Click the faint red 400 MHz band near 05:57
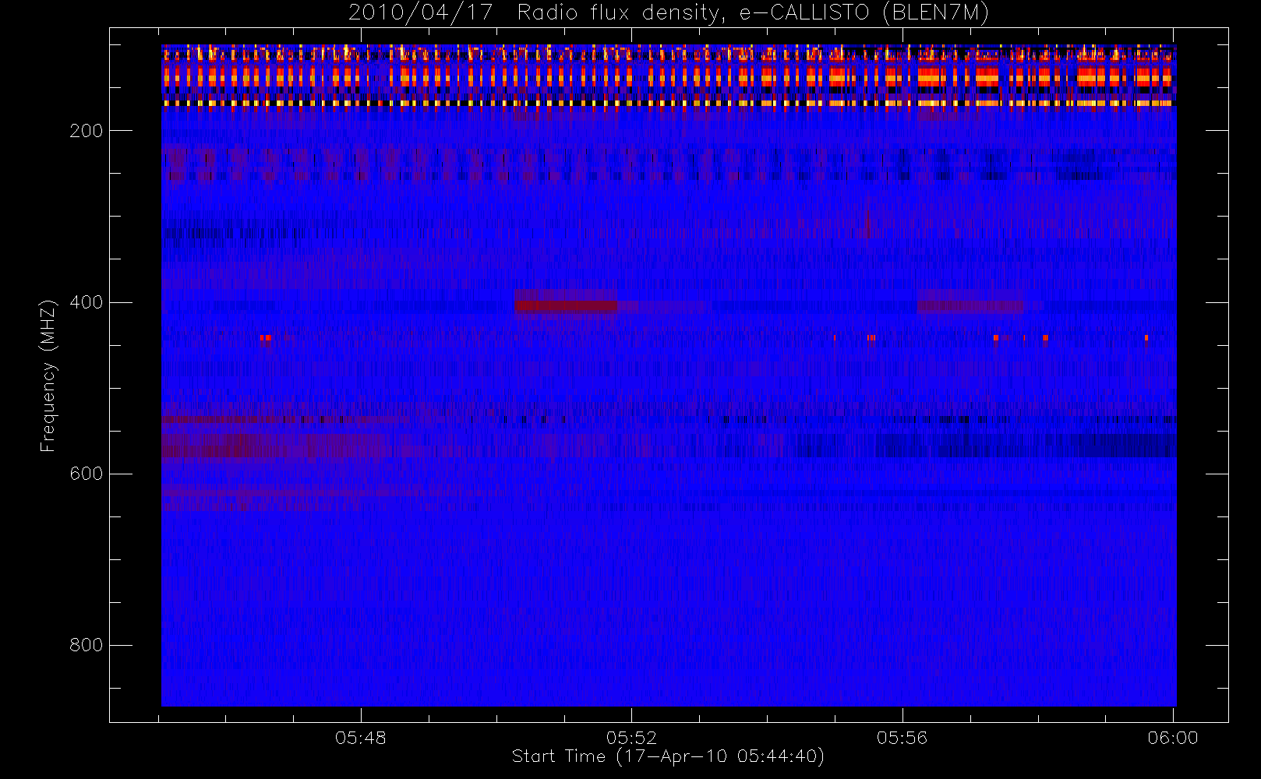 pyautogui.click(x=971, y=306)
